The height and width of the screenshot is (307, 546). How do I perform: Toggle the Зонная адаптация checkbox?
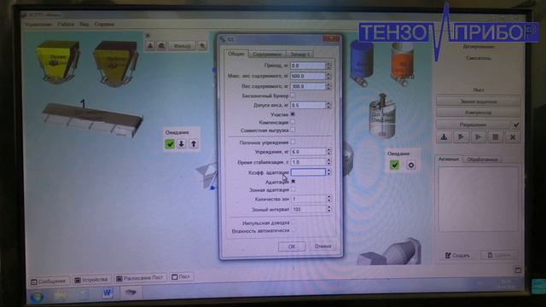[x=293, y=189]
